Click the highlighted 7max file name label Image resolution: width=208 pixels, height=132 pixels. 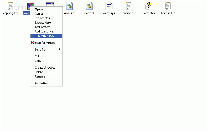click(27, 13)
